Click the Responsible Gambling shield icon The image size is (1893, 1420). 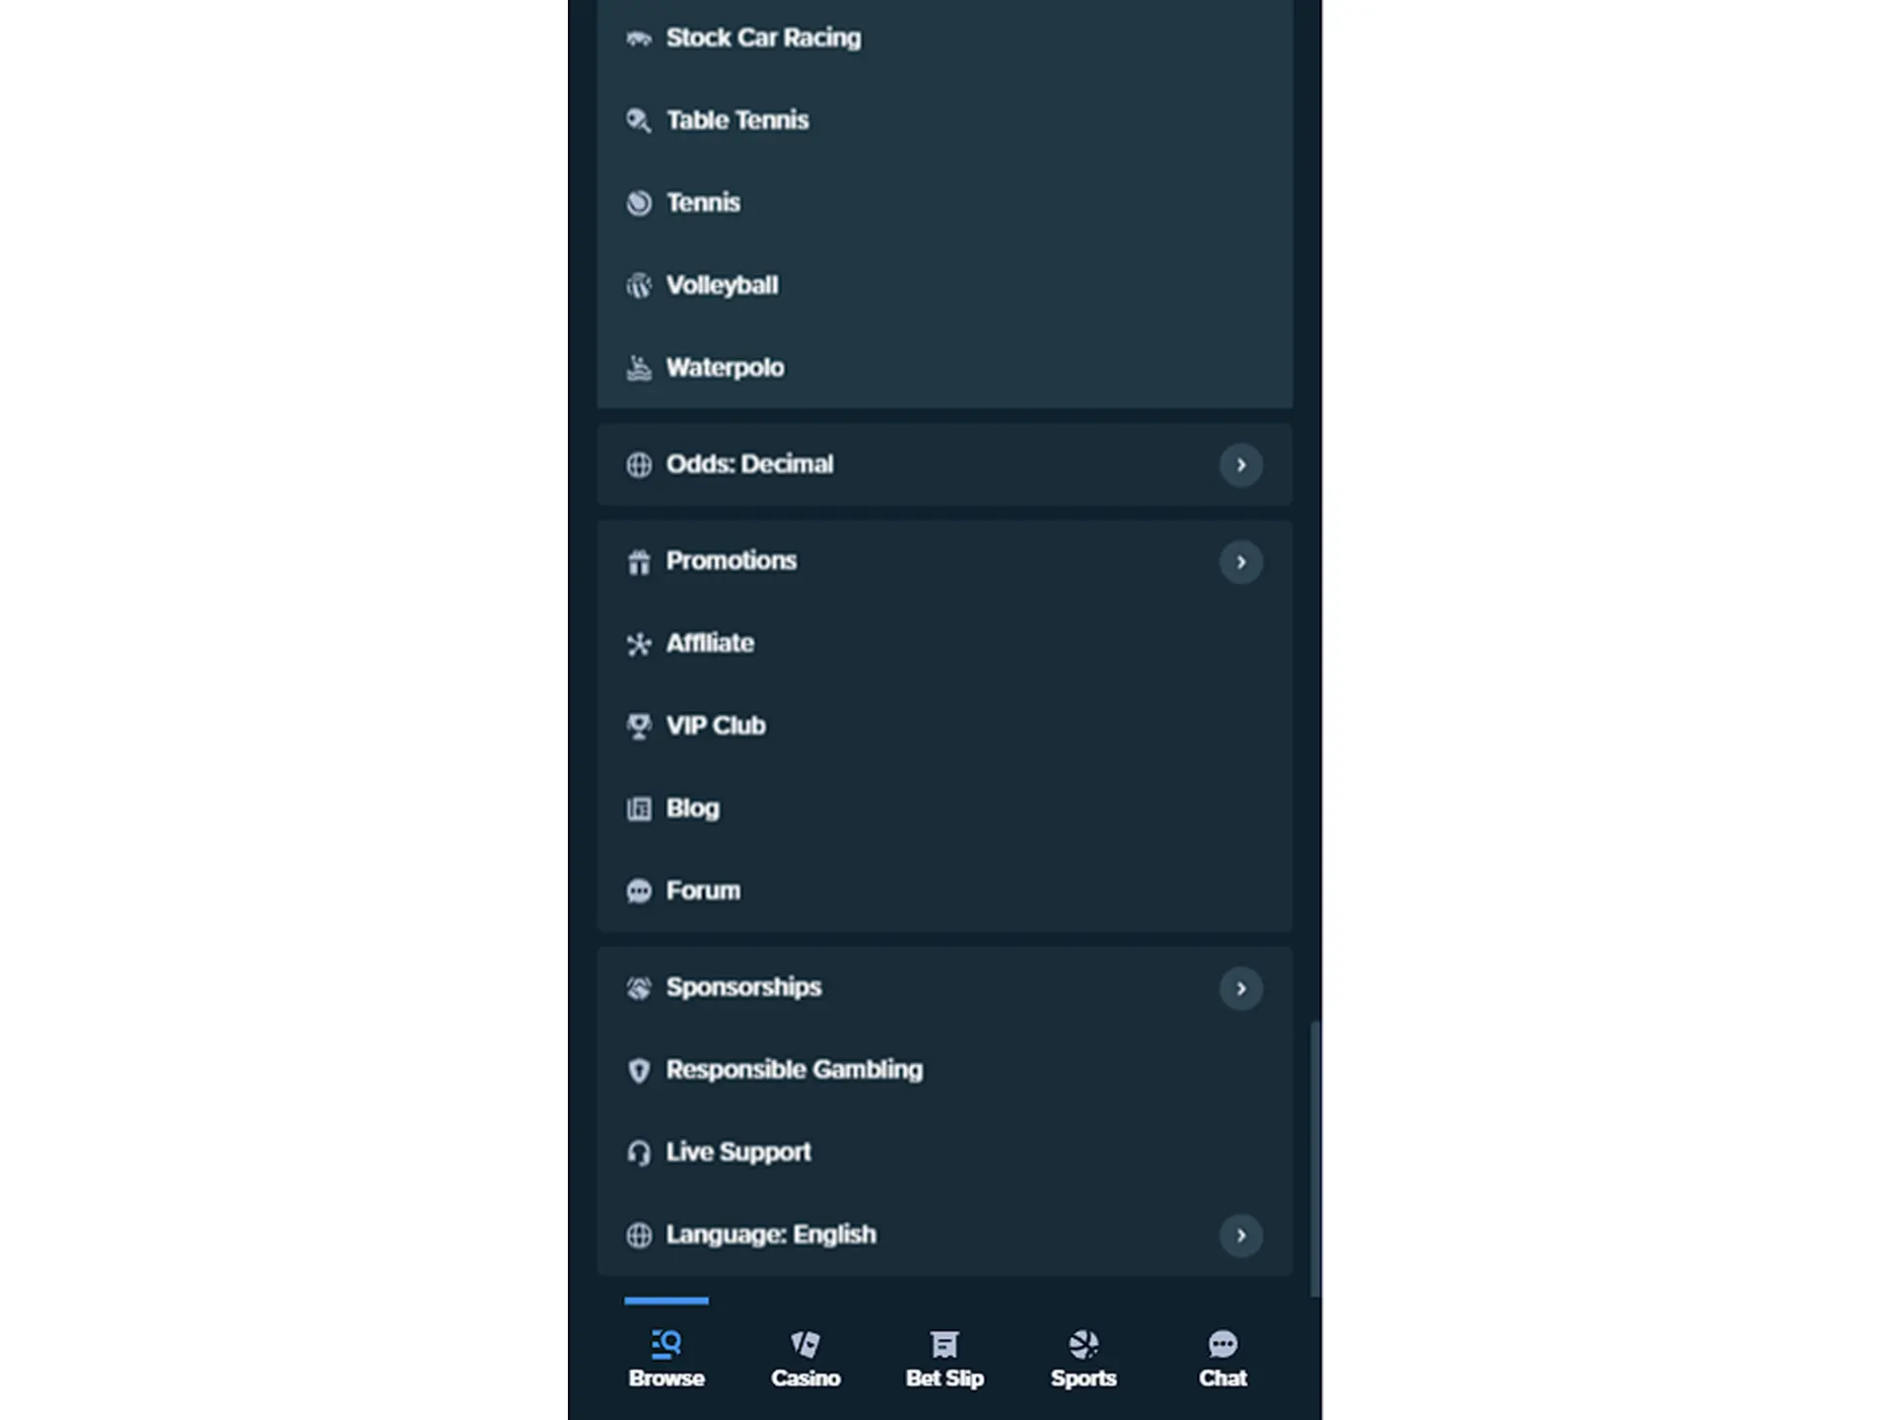(638, 1070)
